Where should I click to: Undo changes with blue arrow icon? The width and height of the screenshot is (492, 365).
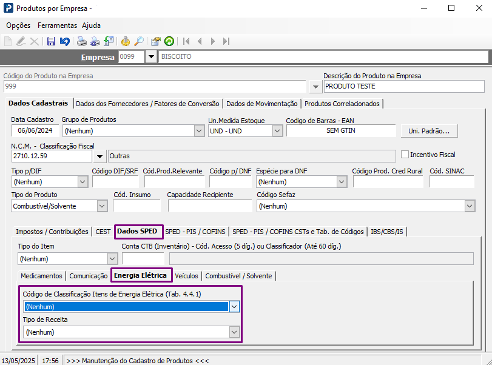65,41
